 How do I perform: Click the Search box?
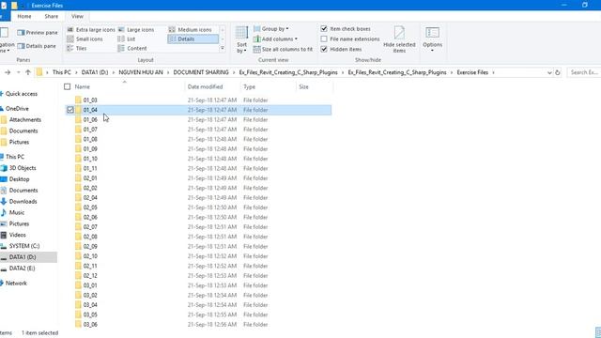[583, 72]
